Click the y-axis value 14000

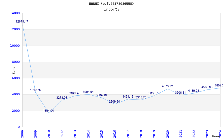[x=15, y=13]
